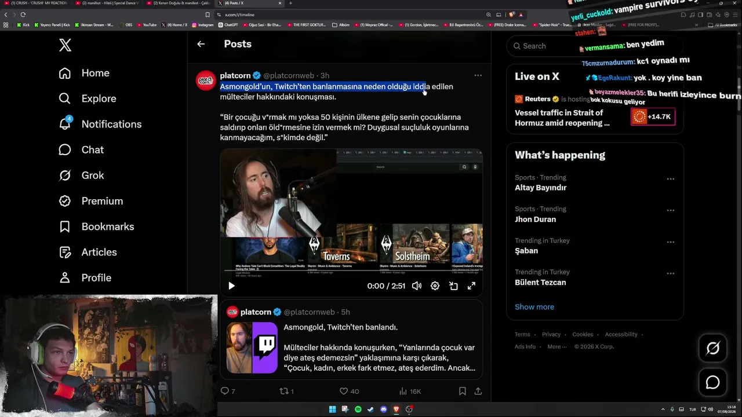Open the Instagram bookmark
This screenshot has width=742, height=417.
point(203,25)
